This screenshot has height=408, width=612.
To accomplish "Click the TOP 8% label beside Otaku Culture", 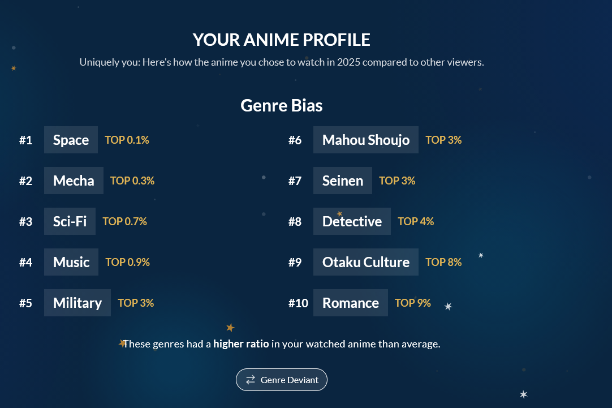I will pyautogui.click(x=443, y=262).
